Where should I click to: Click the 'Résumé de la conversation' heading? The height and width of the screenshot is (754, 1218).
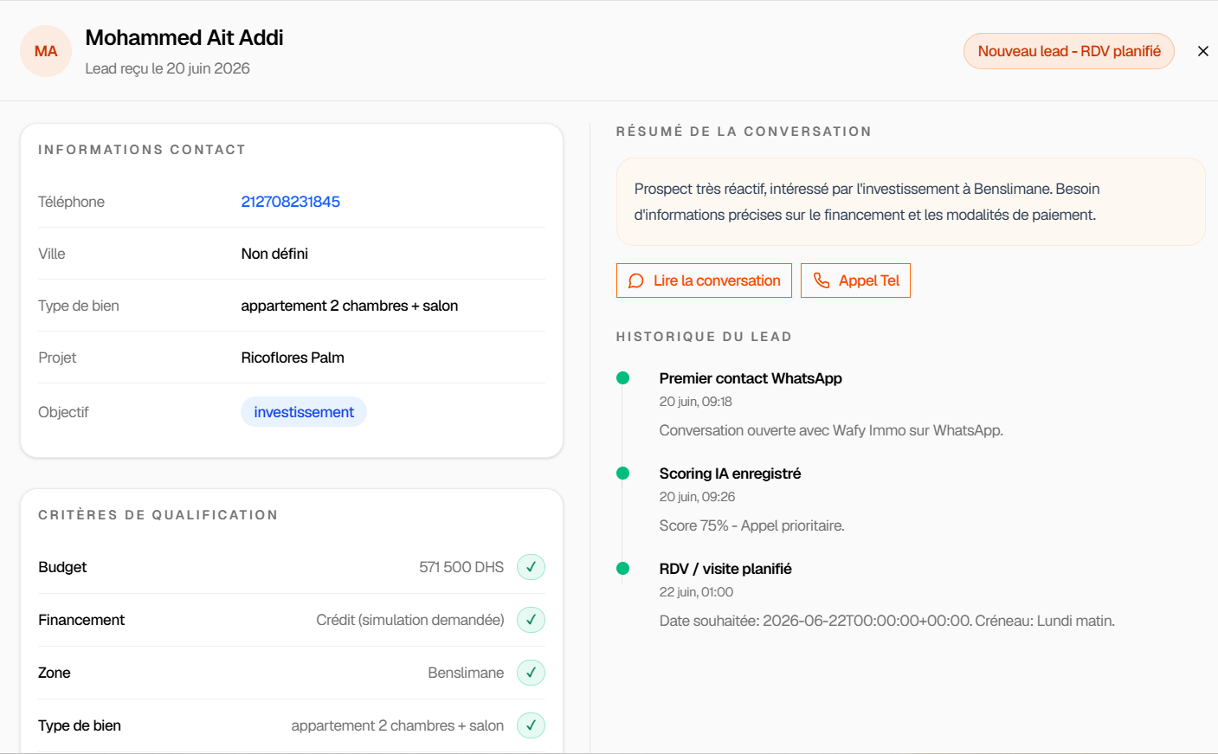[744, 132]
